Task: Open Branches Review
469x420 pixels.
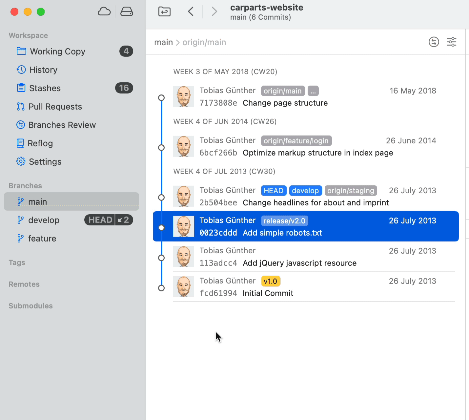Action: [x=62, y=125]
